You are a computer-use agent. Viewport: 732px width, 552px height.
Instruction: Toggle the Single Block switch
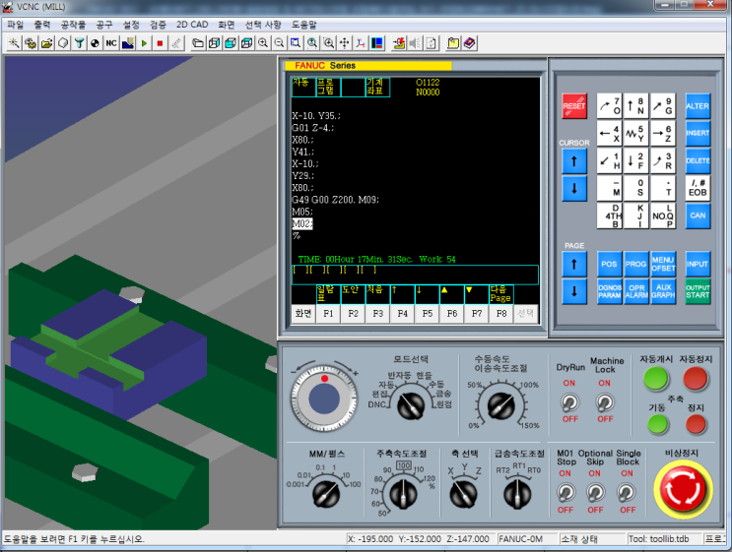(x=626, y=490)
